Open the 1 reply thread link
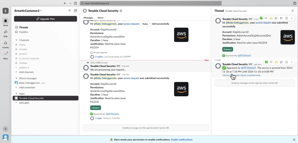Image resolution: width=298 pixels, height=143 pixels. coord(98,118)
